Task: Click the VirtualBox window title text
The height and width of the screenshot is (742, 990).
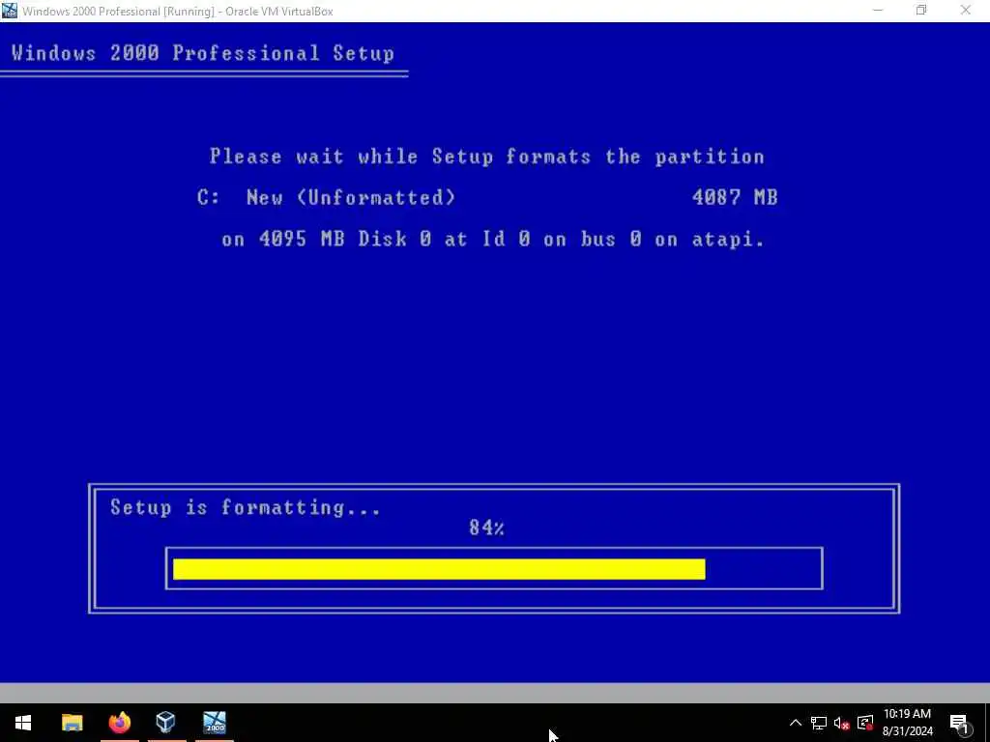Action: 178,12
